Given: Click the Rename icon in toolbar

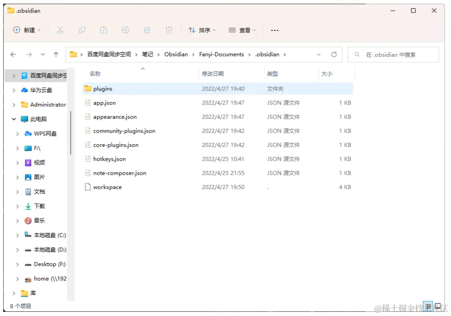Looking at the screenshot, I should (x=126, y=30).
